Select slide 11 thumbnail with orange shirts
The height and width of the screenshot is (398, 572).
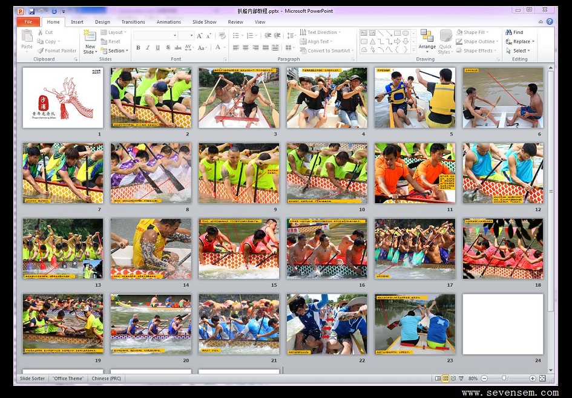click(x=415, y=173)
